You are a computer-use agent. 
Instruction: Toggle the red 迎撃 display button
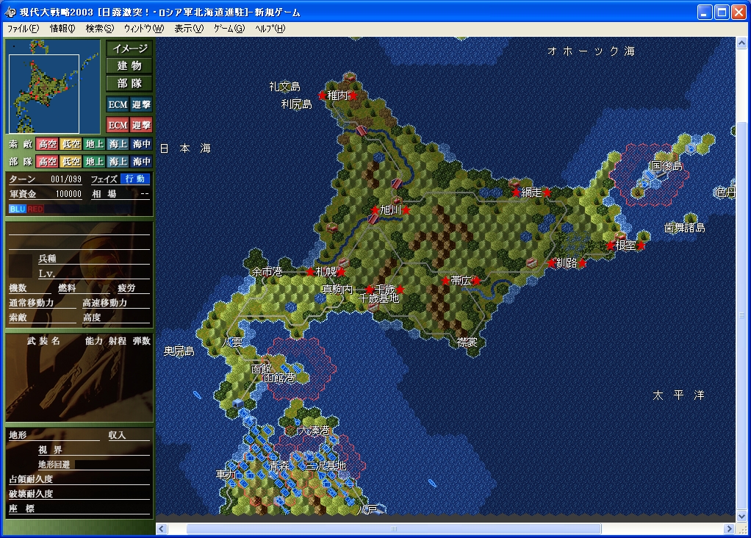point(141,126)
